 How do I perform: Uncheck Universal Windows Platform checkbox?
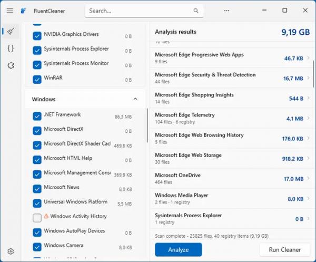point(37,203)
